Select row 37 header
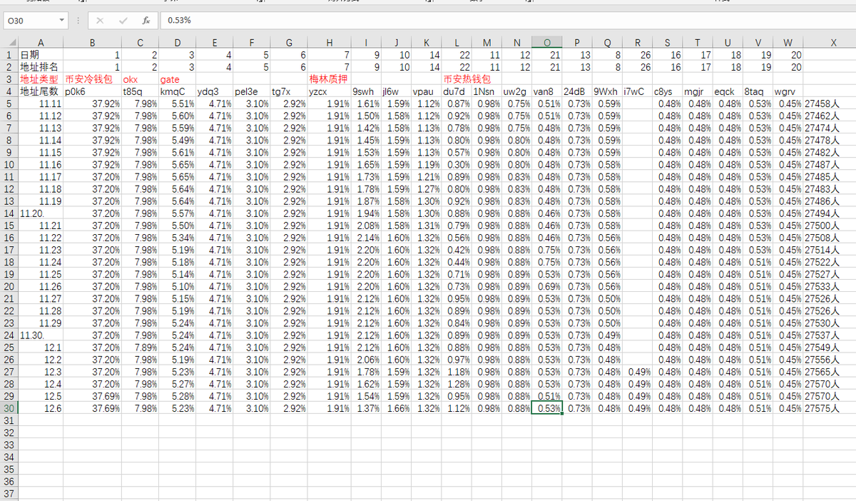Image resolution: width=856 pixels, height=501 pixels. click(9, 494)
